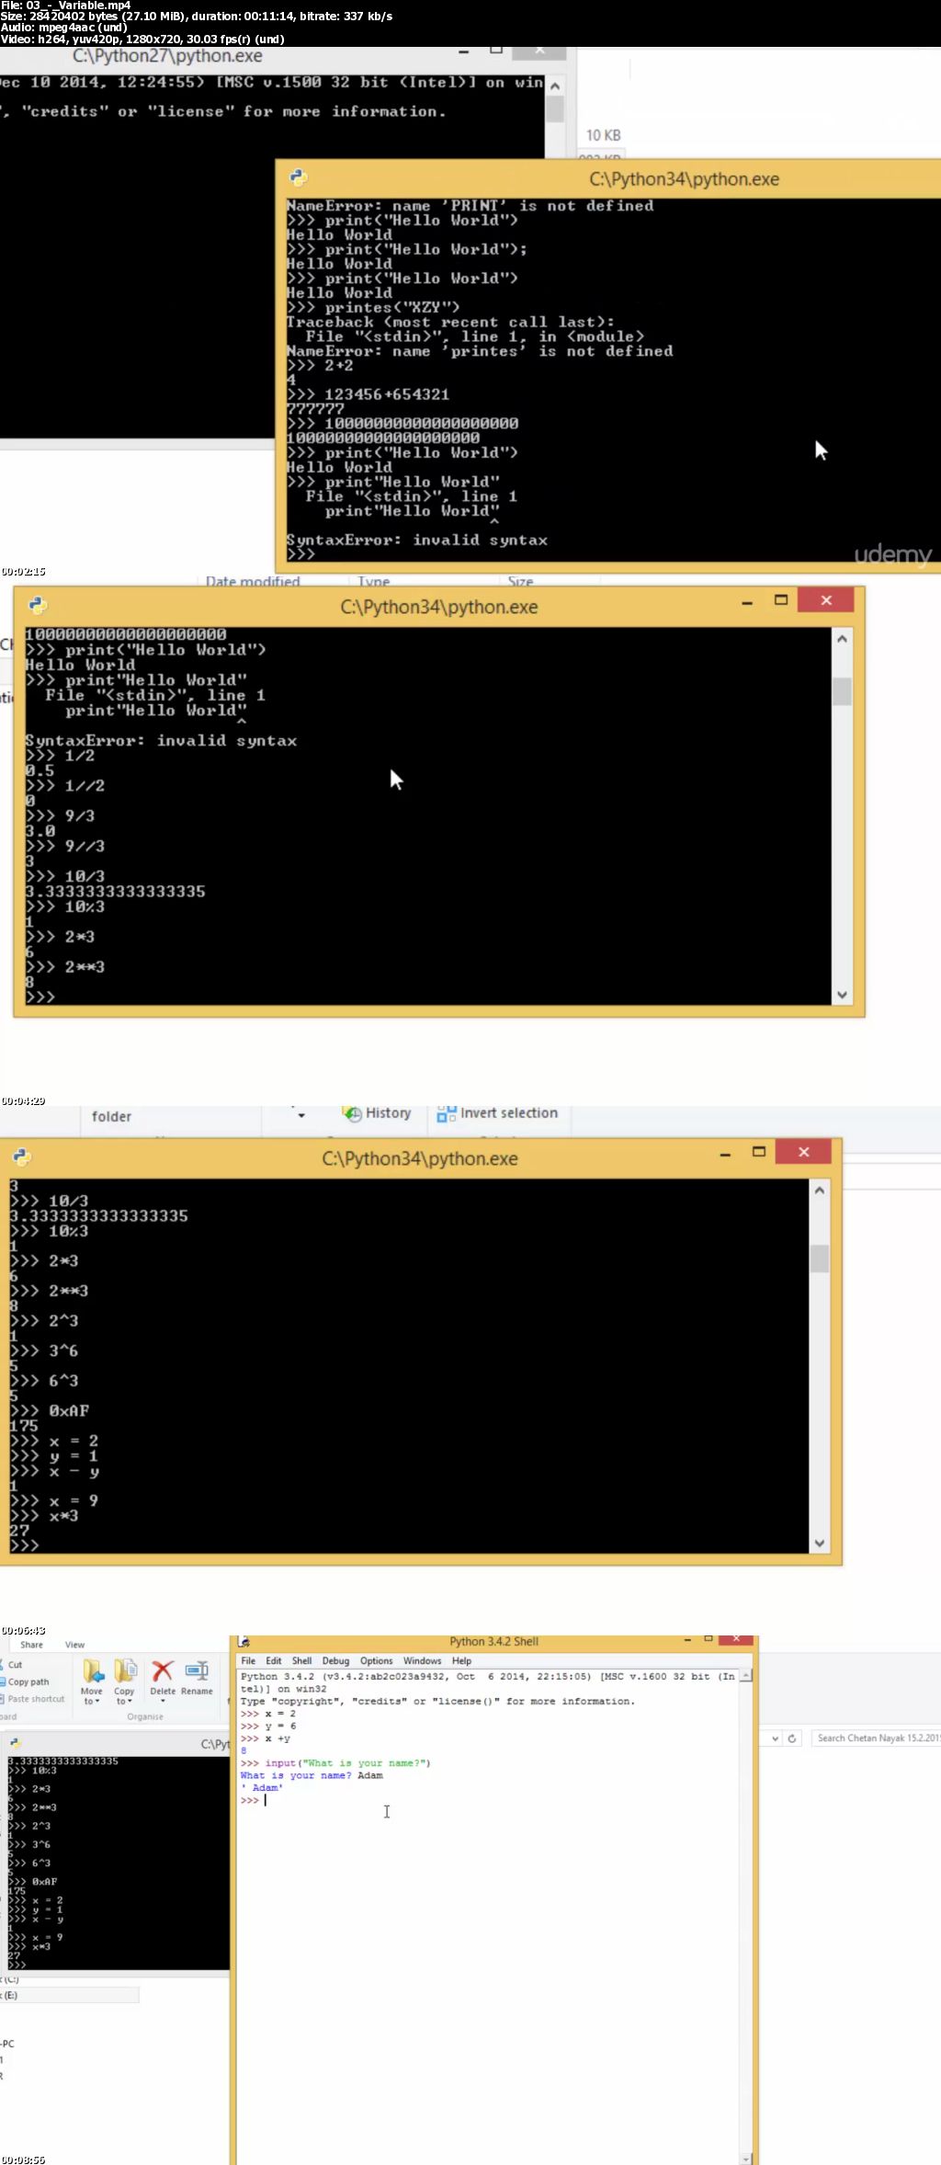
Task: Click the "What is your name? Adam" output line
Action: [312, 1775]
